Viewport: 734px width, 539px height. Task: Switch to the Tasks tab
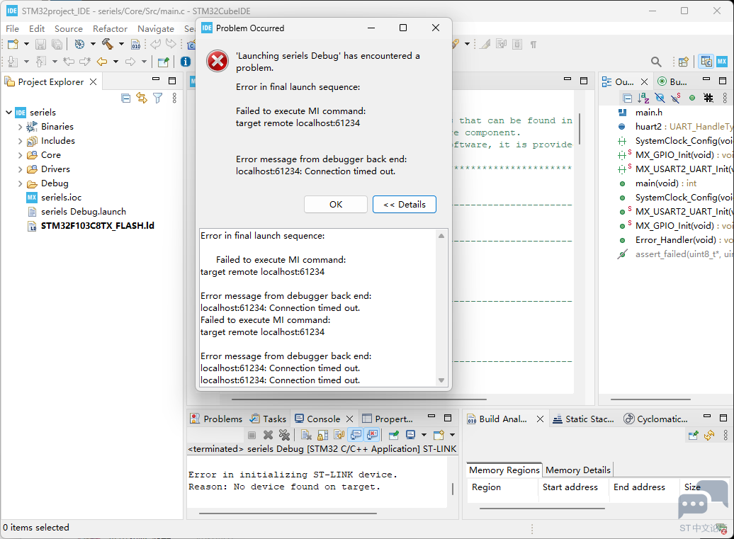pyautogui.click(x=269, y=419)
